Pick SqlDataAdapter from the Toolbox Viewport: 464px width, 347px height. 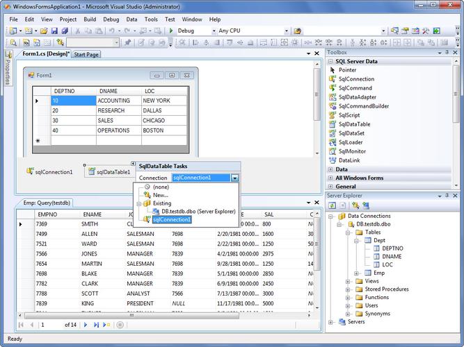pos(357,97)
